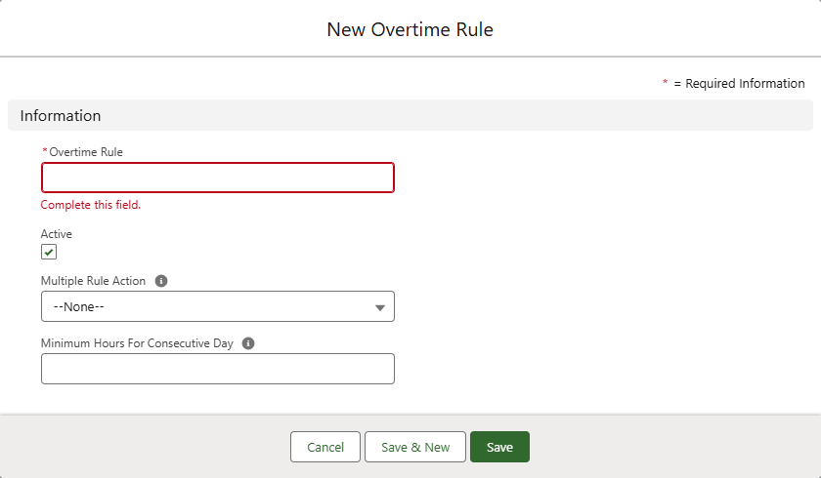The image size is (821, 478).
Task: Click the Active label text
Action: 57,234
